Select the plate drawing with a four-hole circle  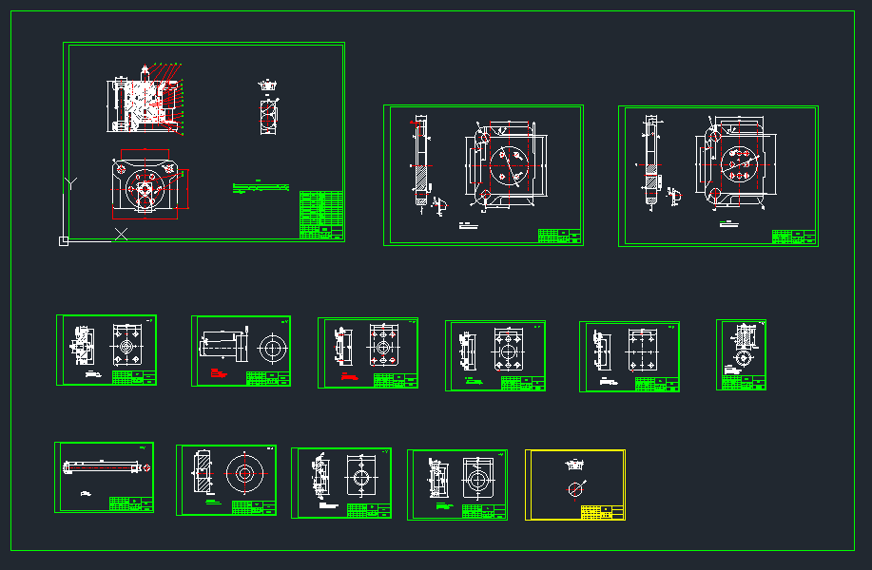483,175
